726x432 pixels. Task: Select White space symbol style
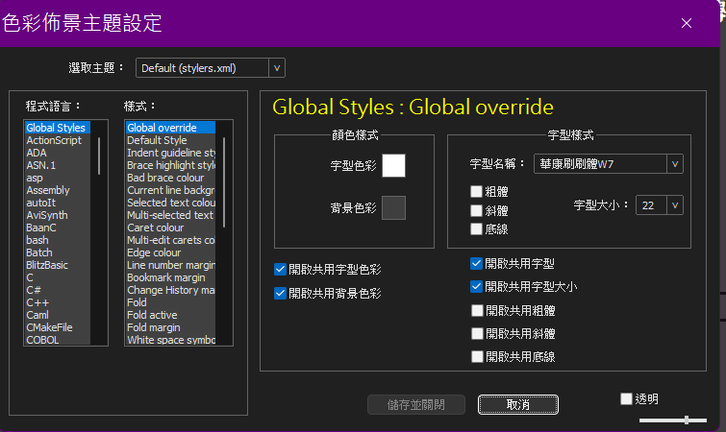[x=170, y=340]
